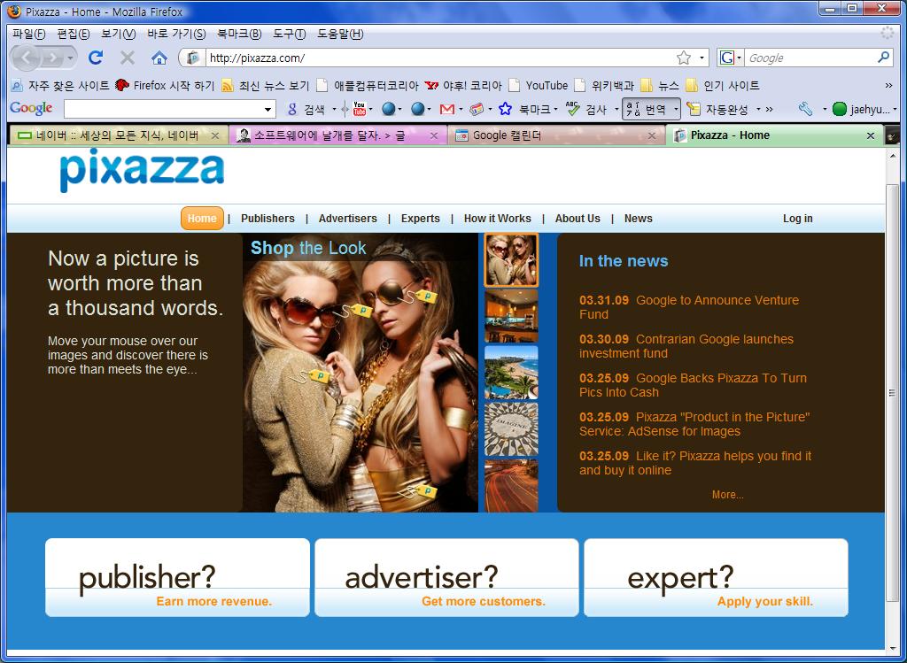Click the site identity icon in address bar
Viewport: 907px width, 663px height.
pos(194,58)
